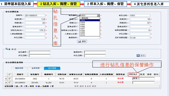The height and width of the screenshot is (96, 169).
Task: Click the 保管地点 input containing 库房二
Action: 143,79
